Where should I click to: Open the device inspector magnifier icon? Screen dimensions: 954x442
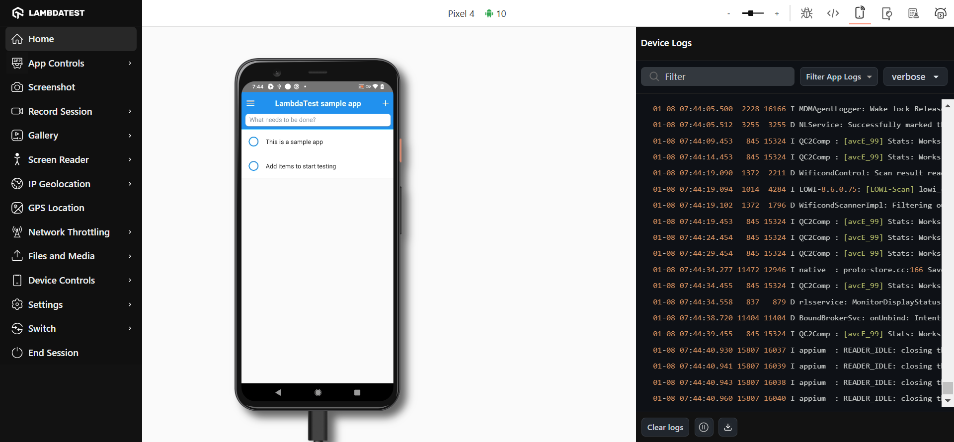[886, 13]
